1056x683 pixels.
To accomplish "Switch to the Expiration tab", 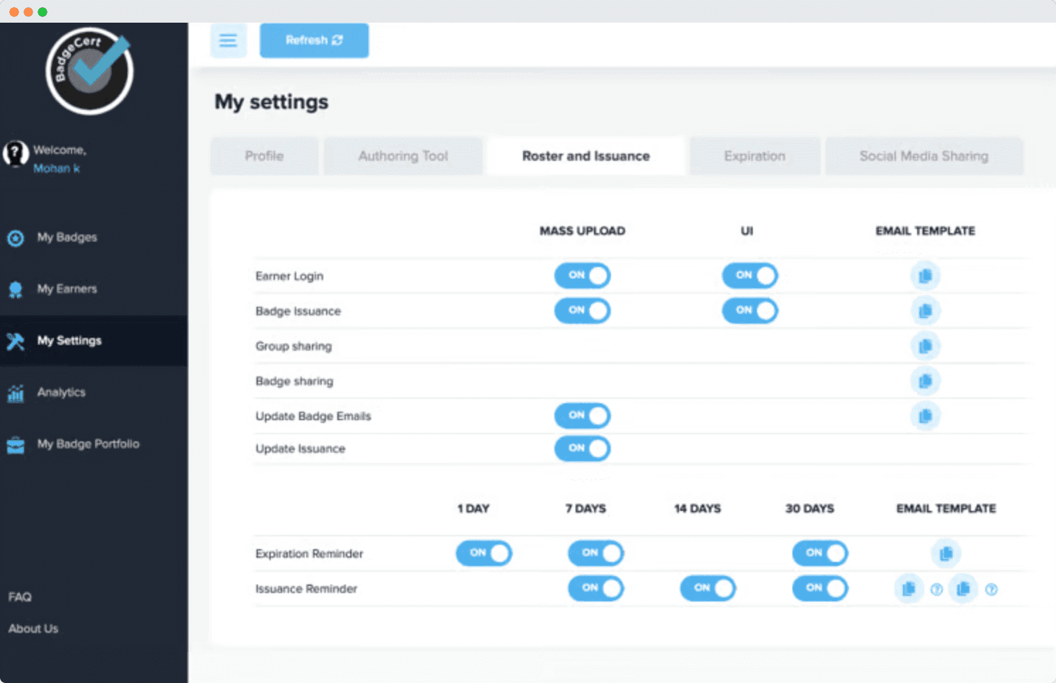I will point(754,156).
